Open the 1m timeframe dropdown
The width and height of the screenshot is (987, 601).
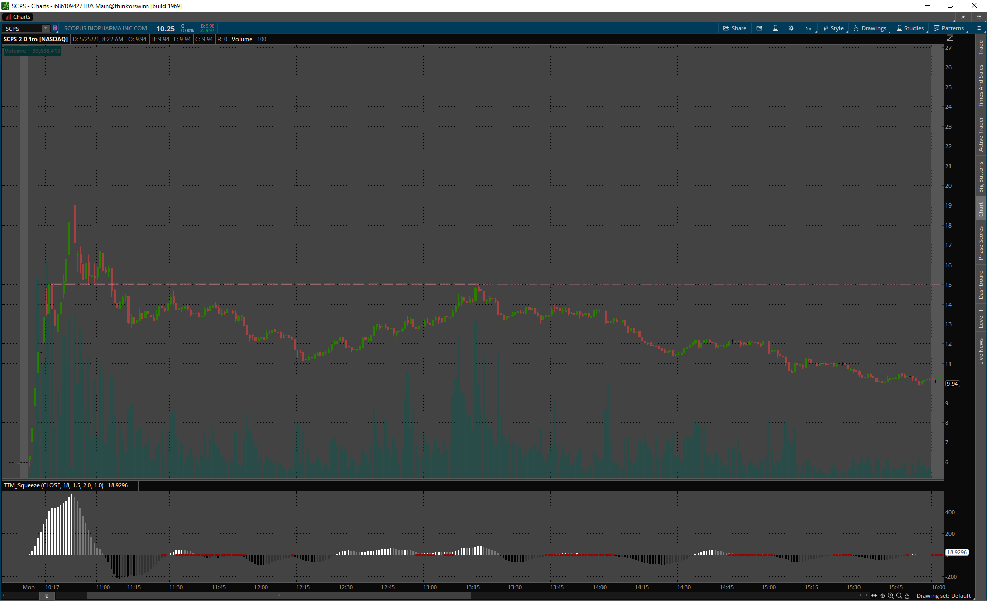click(x=809, y=28)
